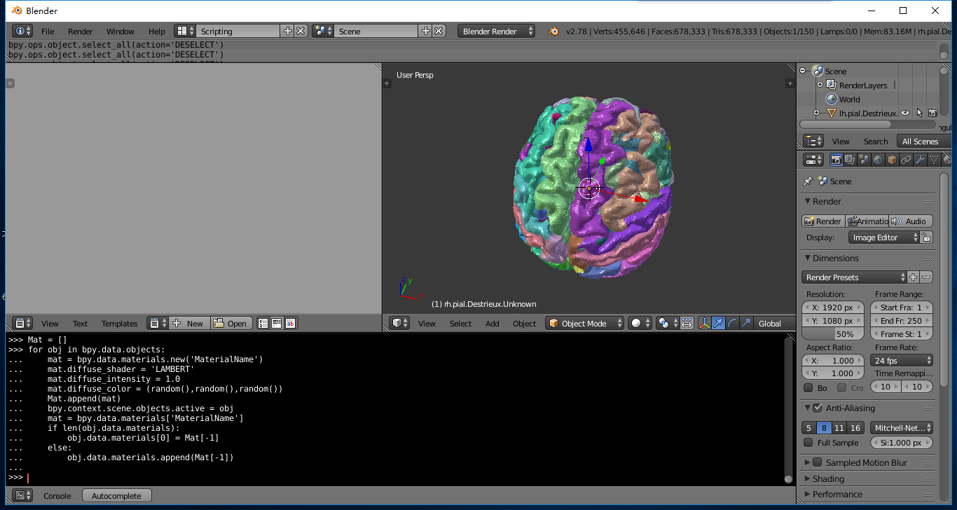This screenshot has height=510, width=957.
Task: Select the translate manipulator arrow
Action: tap(718, 323)
